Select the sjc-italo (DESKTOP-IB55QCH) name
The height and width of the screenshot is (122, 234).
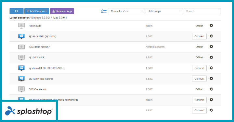pyautogui.click(x=46, y=68)
